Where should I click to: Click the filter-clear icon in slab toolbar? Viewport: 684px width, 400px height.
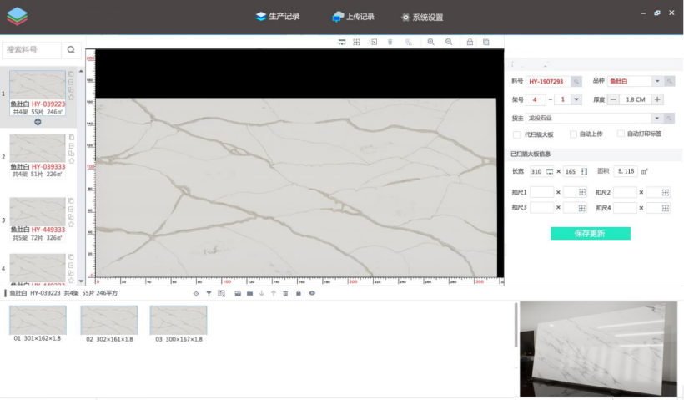(222, 293)
